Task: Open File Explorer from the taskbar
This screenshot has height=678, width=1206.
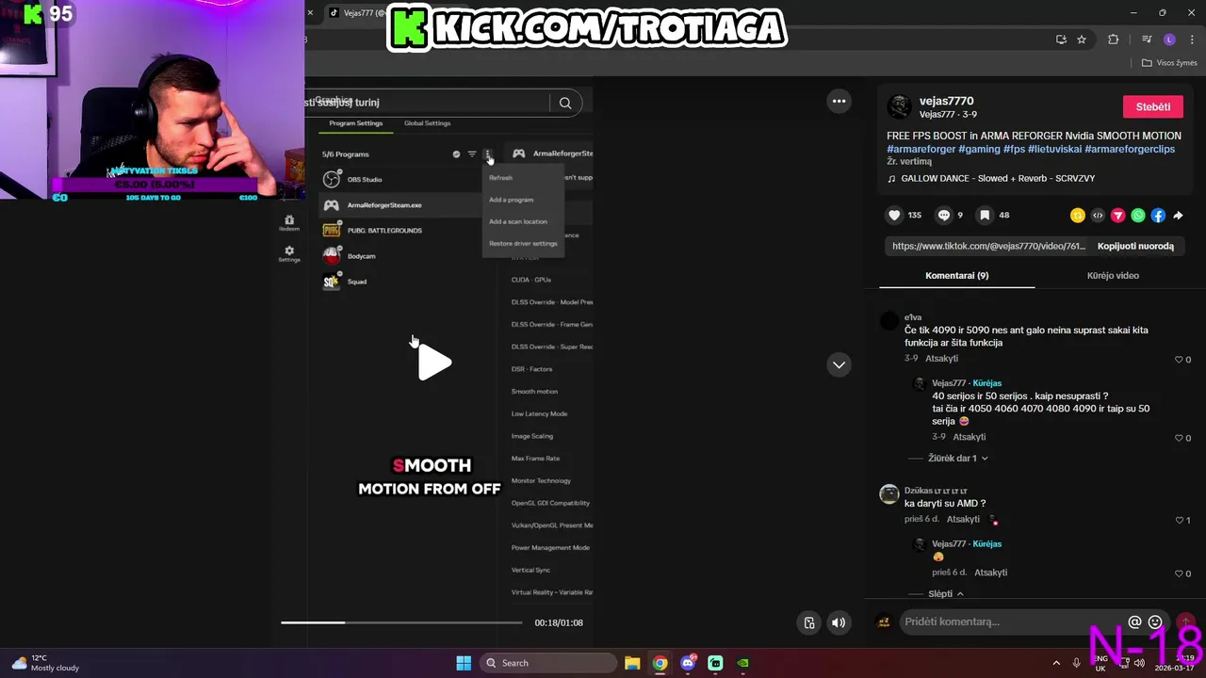Action: [x=632, y=663]
